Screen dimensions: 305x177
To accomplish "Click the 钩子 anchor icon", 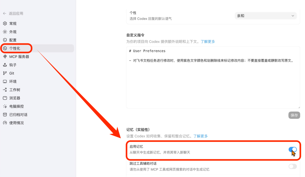I will coord(5,65).
